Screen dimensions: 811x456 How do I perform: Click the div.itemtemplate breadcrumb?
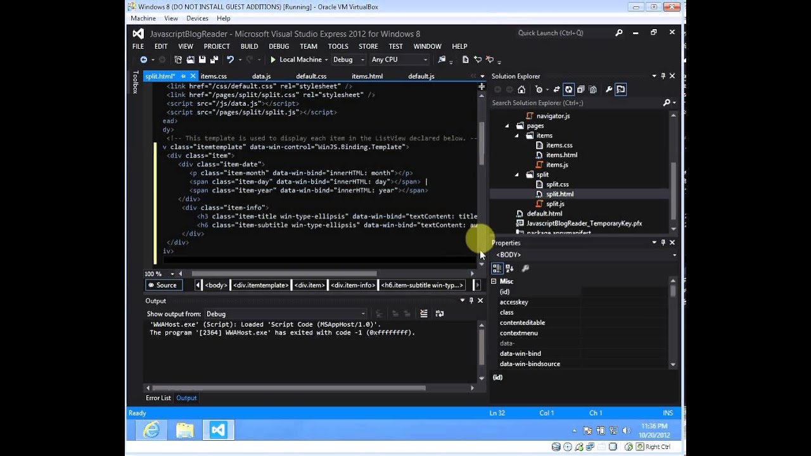click(260, 285)
